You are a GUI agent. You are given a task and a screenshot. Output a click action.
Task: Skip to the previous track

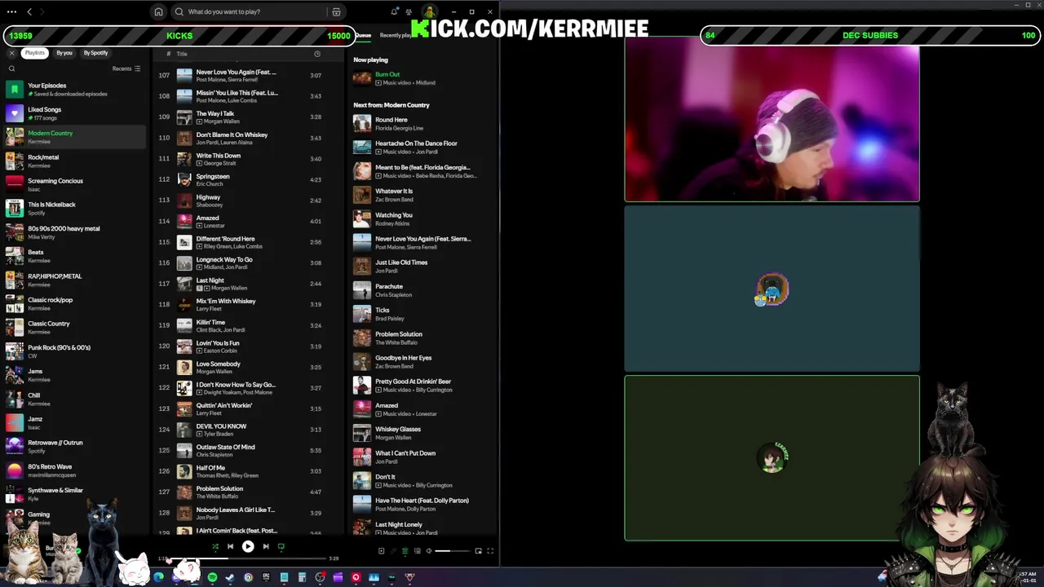pos(230,547)
